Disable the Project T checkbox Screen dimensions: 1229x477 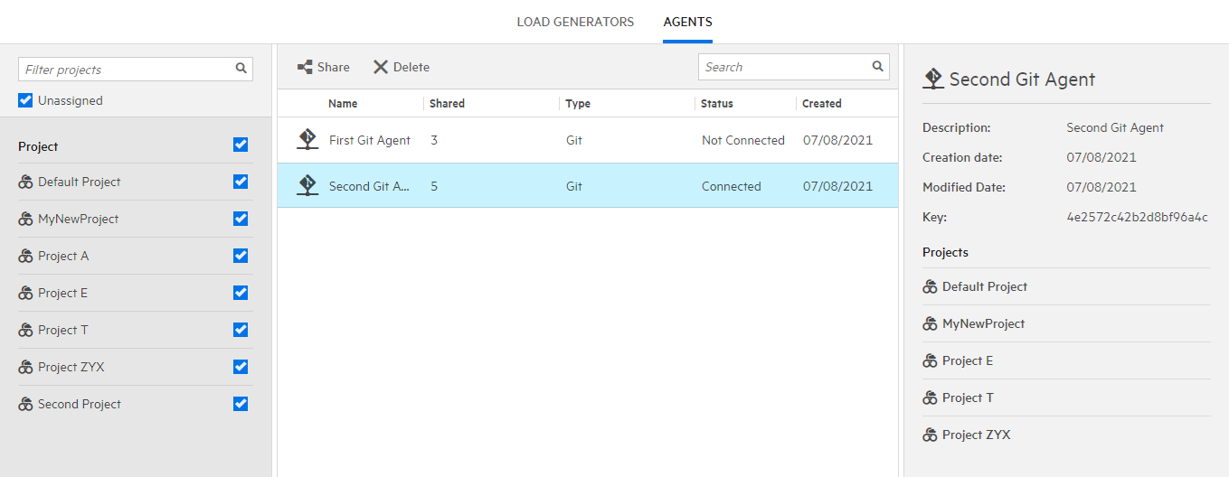click(x=241, y=330)
